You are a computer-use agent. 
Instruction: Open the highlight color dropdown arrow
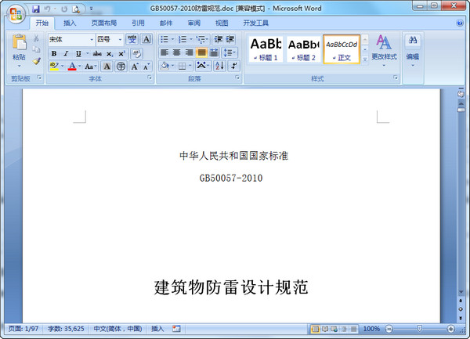63,67
